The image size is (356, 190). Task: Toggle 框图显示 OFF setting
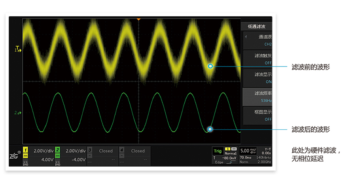(x=258, y=116)
